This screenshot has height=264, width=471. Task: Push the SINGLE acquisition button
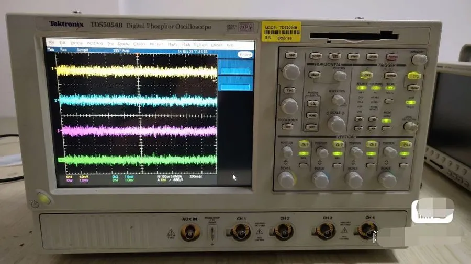[413, 88]
